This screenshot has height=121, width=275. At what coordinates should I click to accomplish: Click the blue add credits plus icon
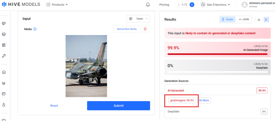click(x=192, y=5)
